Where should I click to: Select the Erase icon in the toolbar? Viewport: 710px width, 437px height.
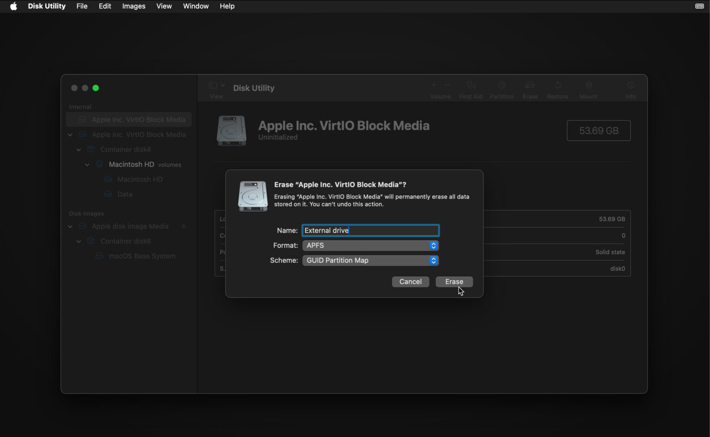[530, 88]
